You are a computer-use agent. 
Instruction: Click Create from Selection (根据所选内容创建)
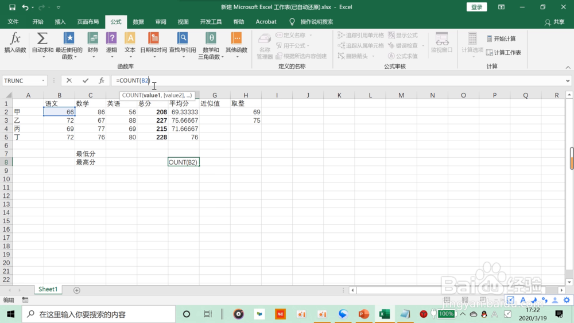301,56
